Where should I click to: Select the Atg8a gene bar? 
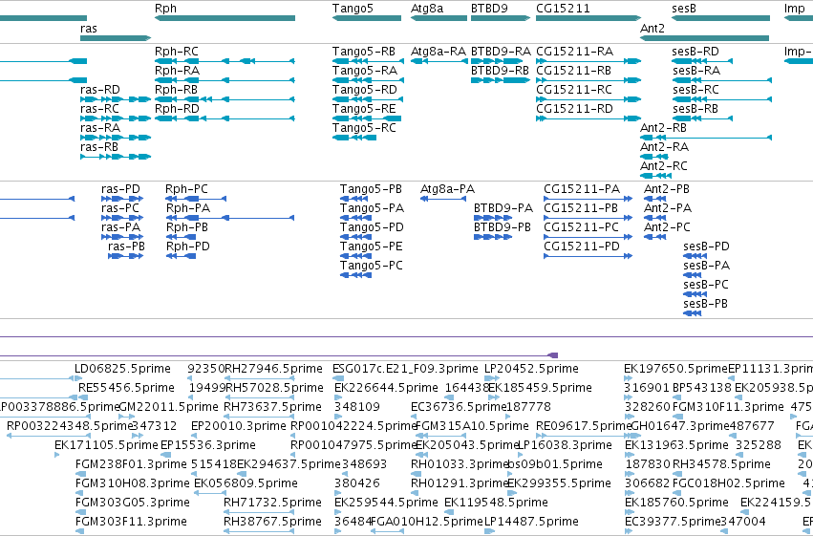[439, 18]
